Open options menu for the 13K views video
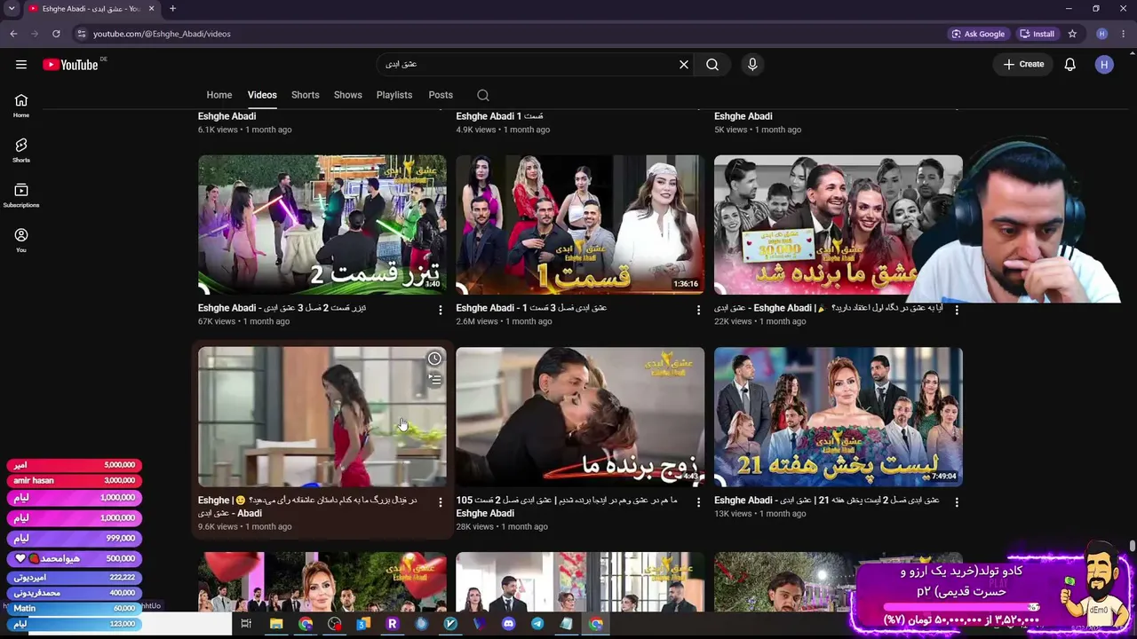 [x=957, y=502]
